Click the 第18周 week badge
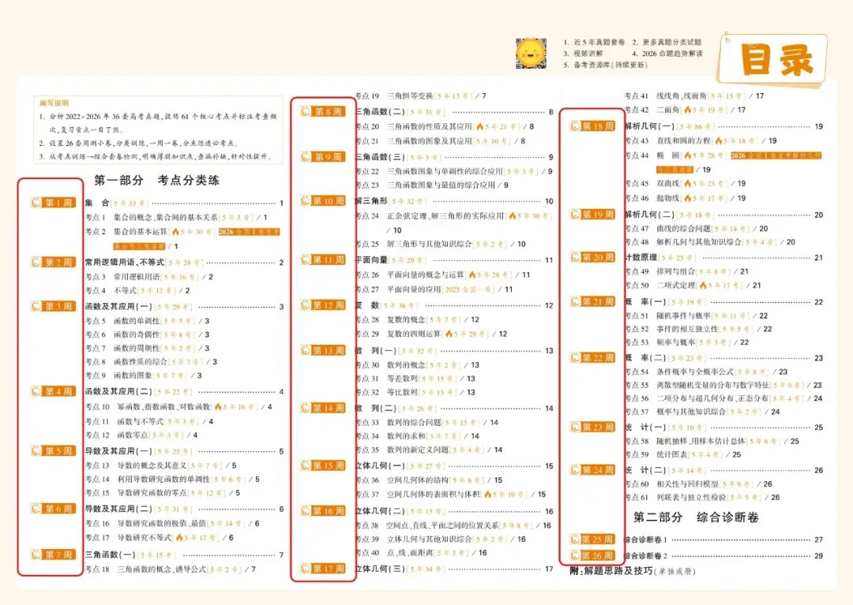This screenshot has width=853, height=605. click(x=592, y=126)
